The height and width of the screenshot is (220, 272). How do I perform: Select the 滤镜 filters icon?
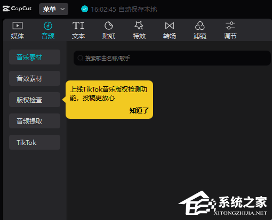click(200, 26)
